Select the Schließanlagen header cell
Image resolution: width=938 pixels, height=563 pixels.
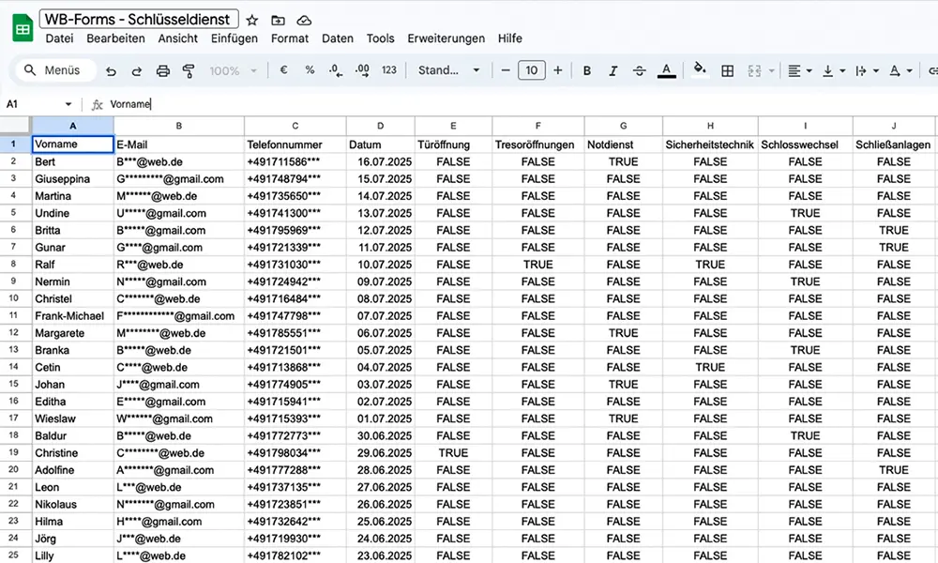point(894,145)
